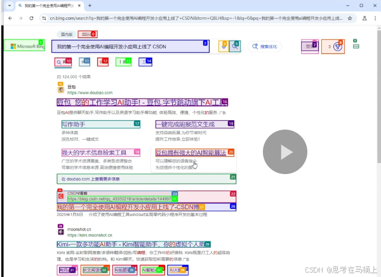381x277 pixels.
Task: Expand the tab search dropdown arrow
Action: [10, 5]
